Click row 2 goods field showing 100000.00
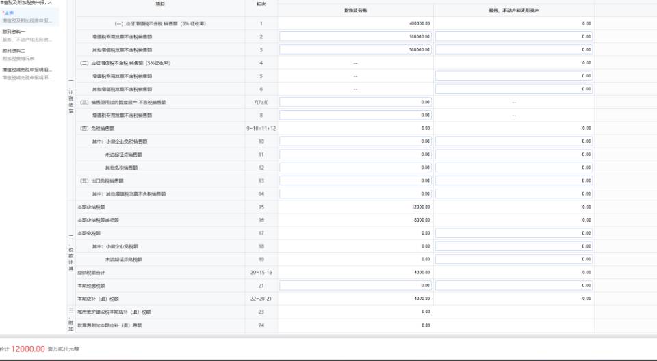Image resolution: width=657 pixels, height=361 pixels. coord(356,36)
